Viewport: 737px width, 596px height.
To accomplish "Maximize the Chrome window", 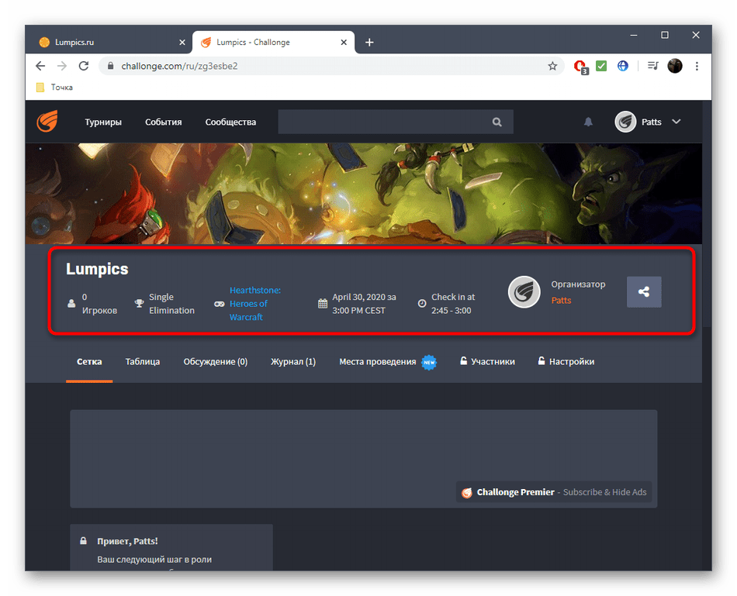I will click(x=665, y=35).
